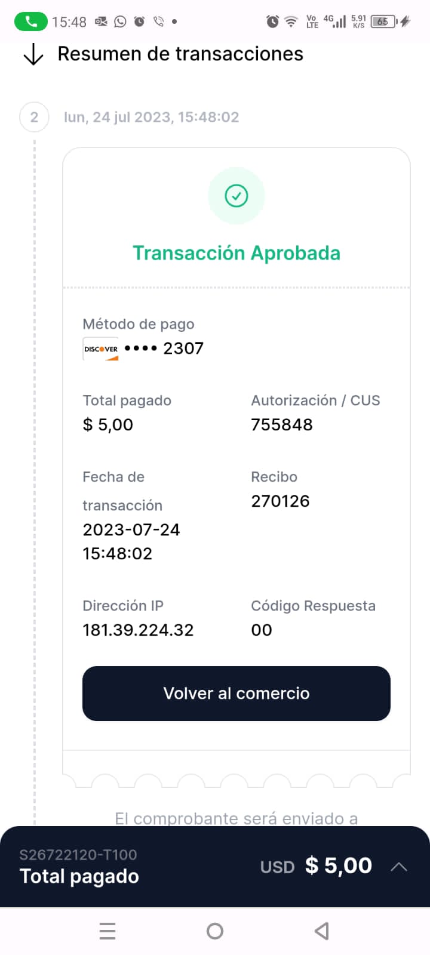Viewport: 430px width, 955px height.
Task: Tap the battery level indicator
Action: point(383,22)
